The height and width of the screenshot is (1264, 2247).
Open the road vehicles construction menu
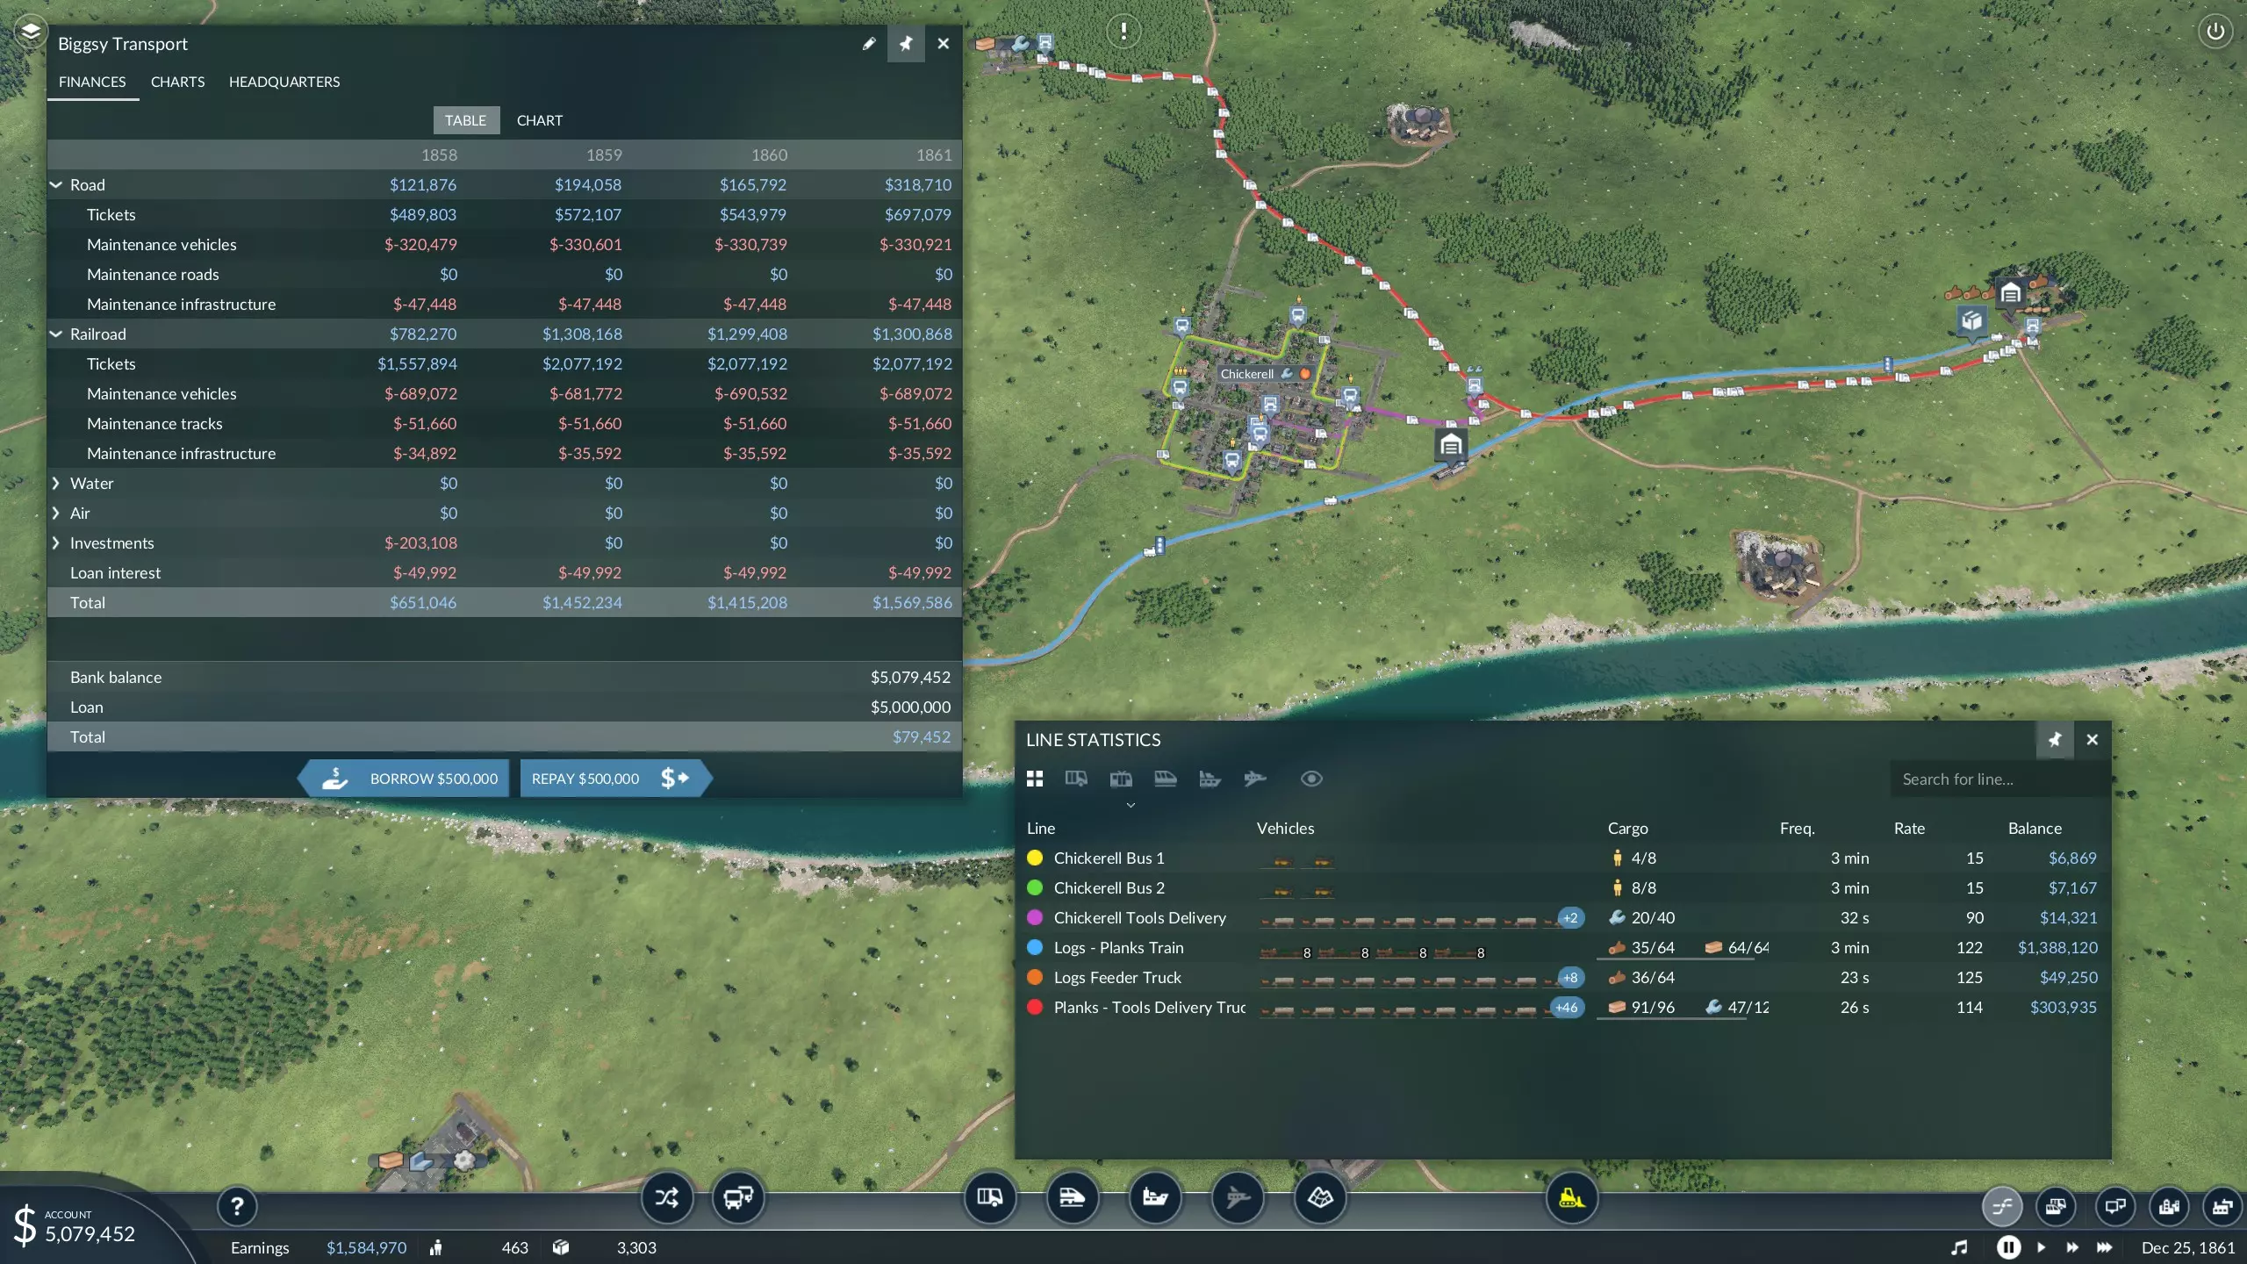[x=989, y=1198]
